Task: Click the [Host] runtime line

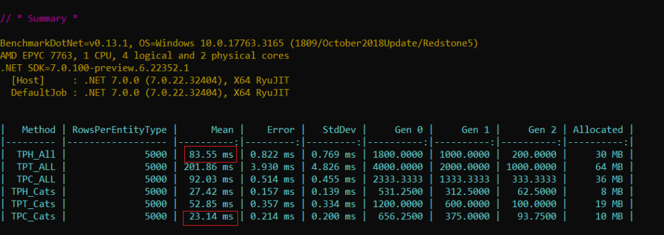Action: pyautogui.click(x=150, y=80)
